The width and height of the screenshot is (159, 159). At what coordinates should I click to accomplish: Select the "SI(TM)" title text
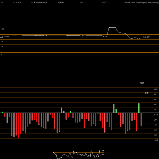pos(60,3)
